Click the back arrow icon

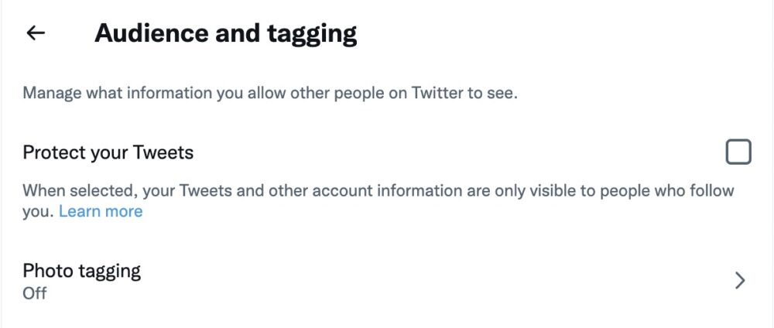point(36,33)
